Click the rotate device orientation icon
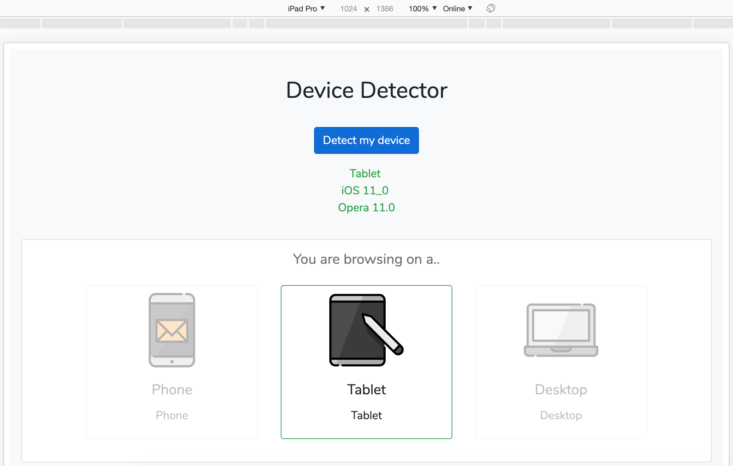This screenshot has width=733, height=466. (491, 8)
